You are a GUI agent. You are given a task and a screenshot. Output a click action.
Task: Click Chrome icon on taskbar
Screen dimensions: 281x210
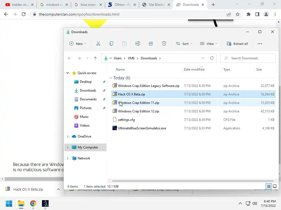33,203
